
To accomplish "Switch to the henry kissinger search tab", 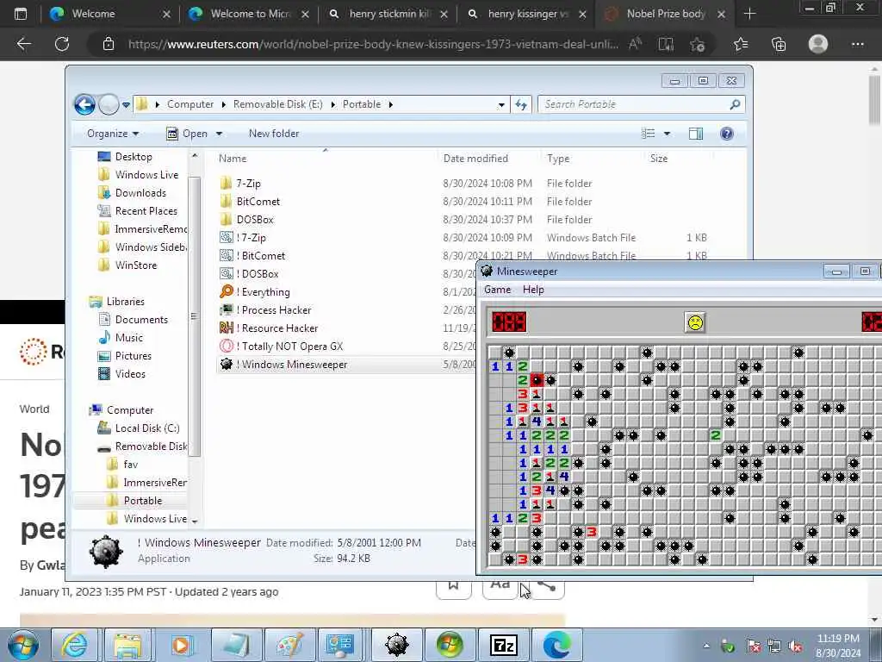I will 527,14.
